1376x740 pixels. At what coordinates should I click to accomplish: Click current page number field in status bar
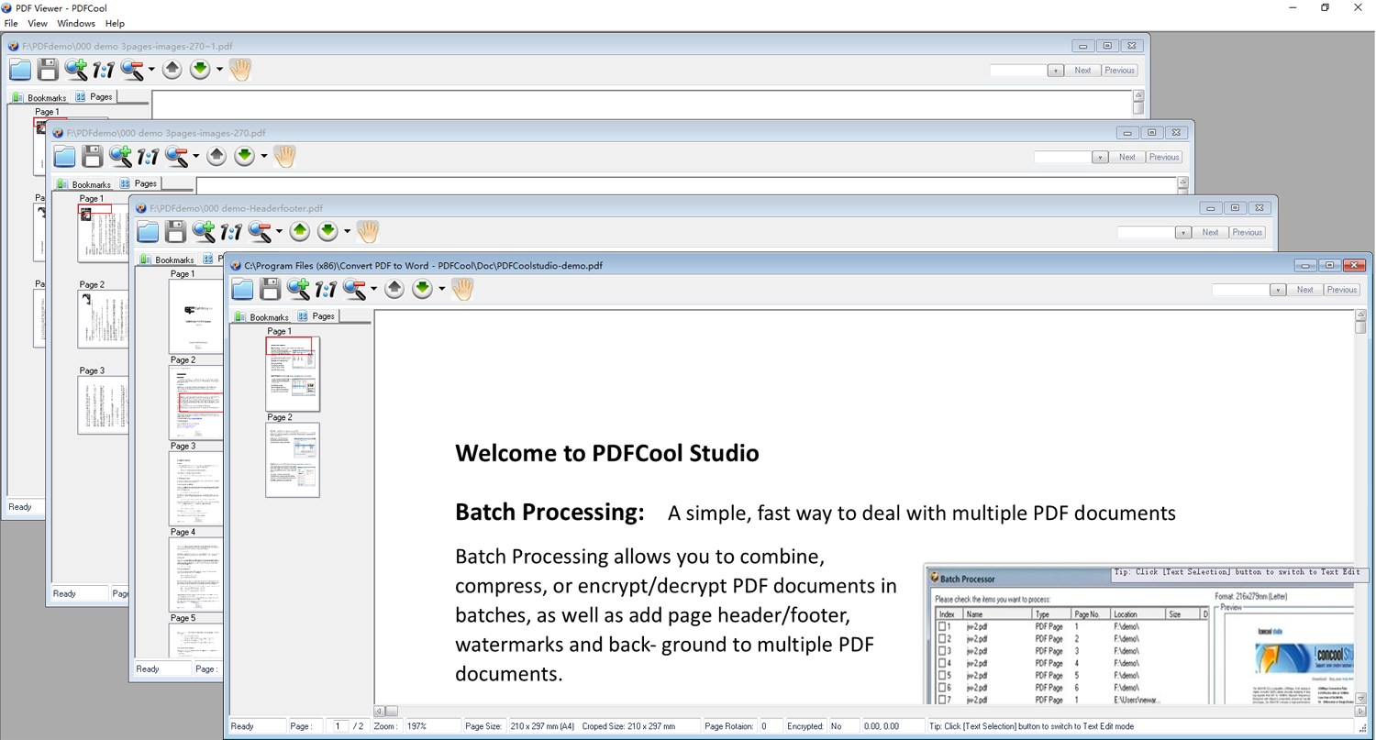click(x=338, y=726)
